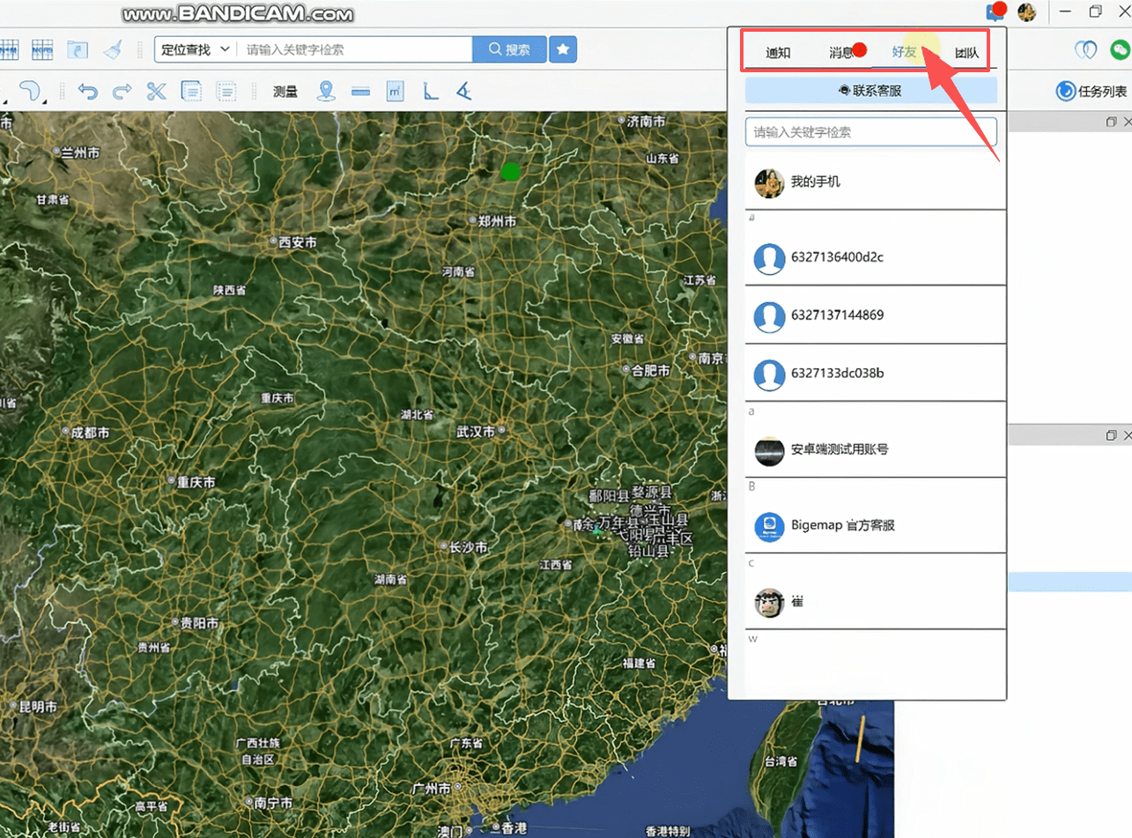Open the message icon with red badge
1132x838 pixels.
coord(995,11)
